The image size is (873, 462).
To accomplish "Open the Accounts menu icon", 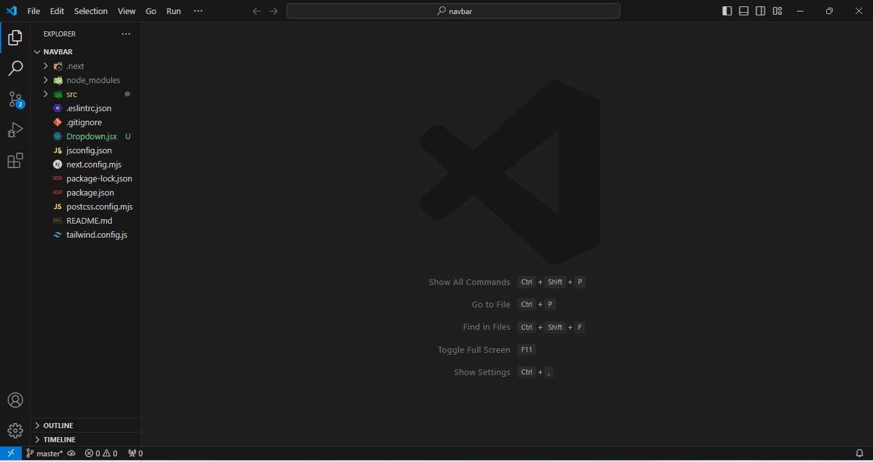I will [15, 401].
